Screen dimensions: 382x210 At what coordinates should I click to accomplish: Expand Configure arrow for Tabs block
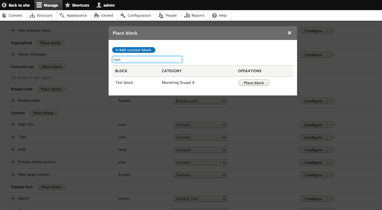click(331, 138)
